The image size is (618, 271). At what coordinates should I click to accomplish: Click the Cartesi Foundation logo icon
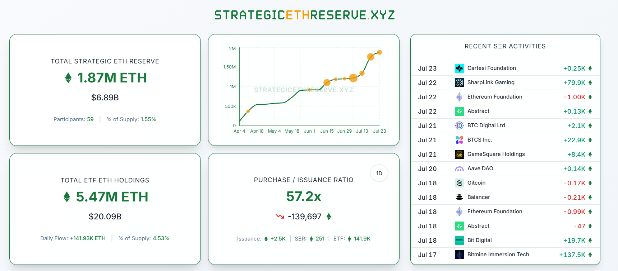(459, 68)
